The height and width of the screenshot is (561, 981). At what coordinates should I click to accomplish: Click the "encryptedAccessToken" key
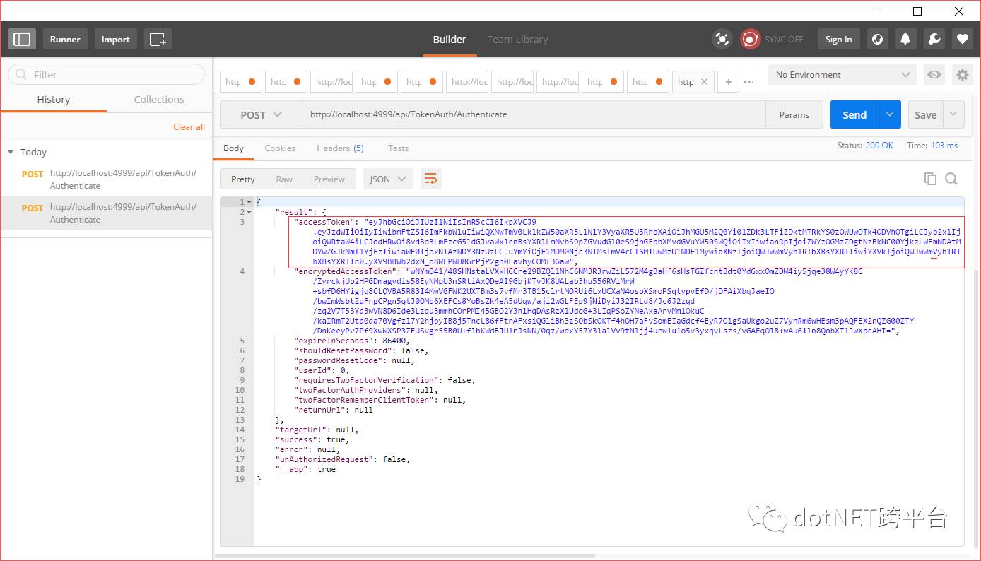click(x=343, y=271)
